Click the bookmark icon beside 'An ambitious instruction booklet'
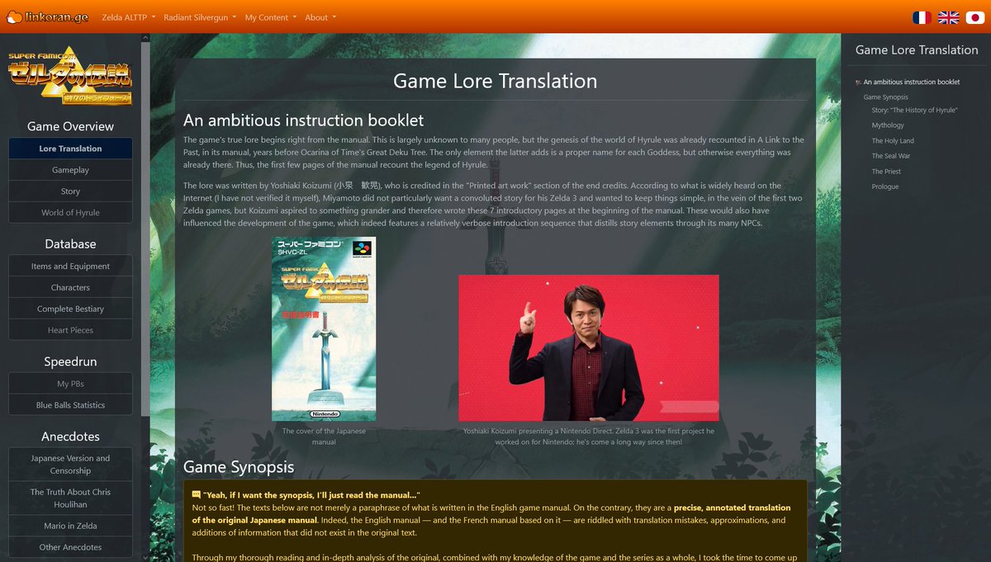The height and width of the screenshot is (562, 991). (857, 82)
